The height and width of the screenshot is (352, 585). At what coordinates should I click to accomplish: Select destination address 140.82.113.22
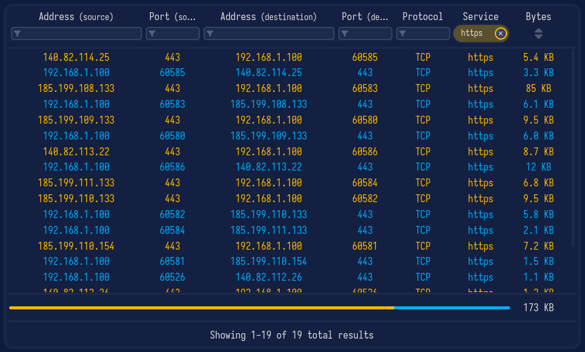(269, 167)
